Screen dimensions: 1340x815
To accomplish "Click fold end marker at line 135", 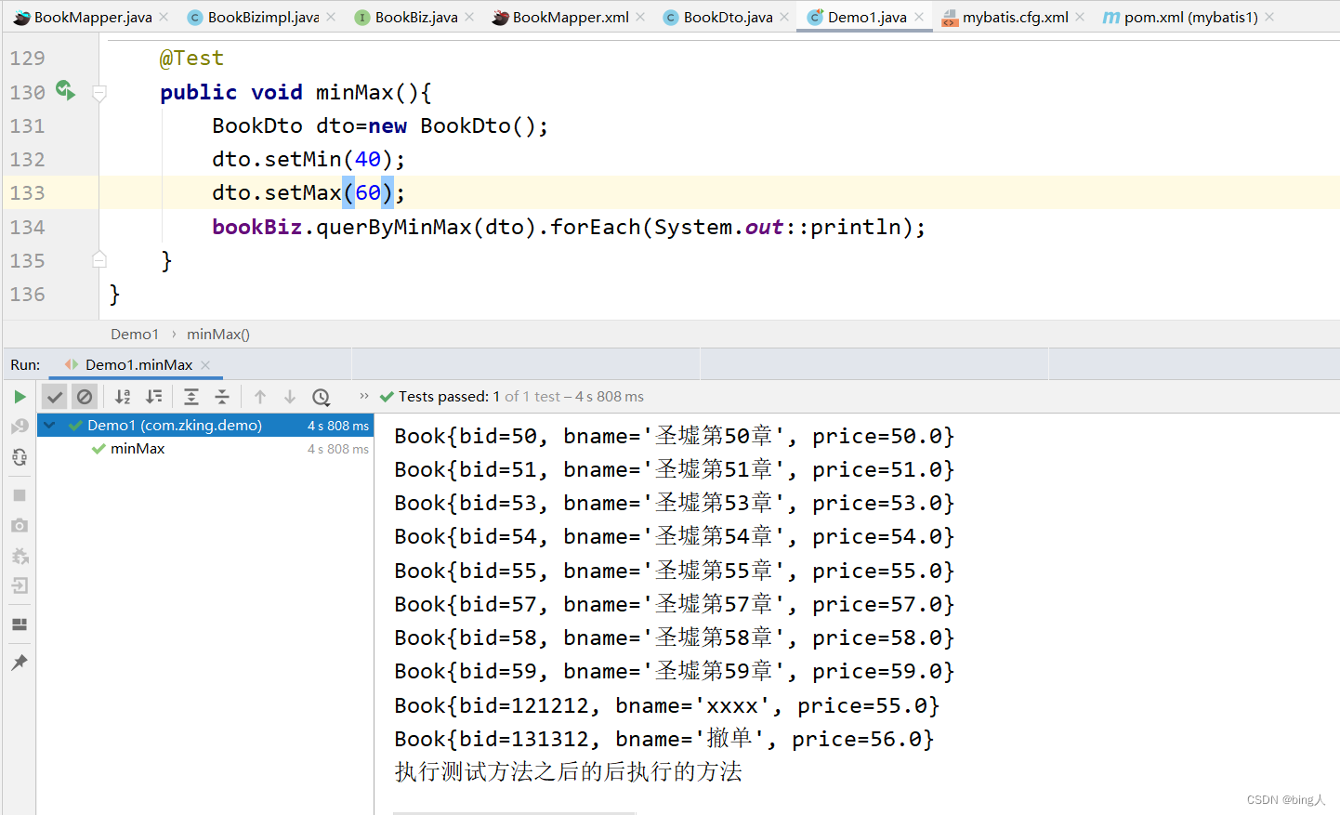I will click(x=99, y=260).
